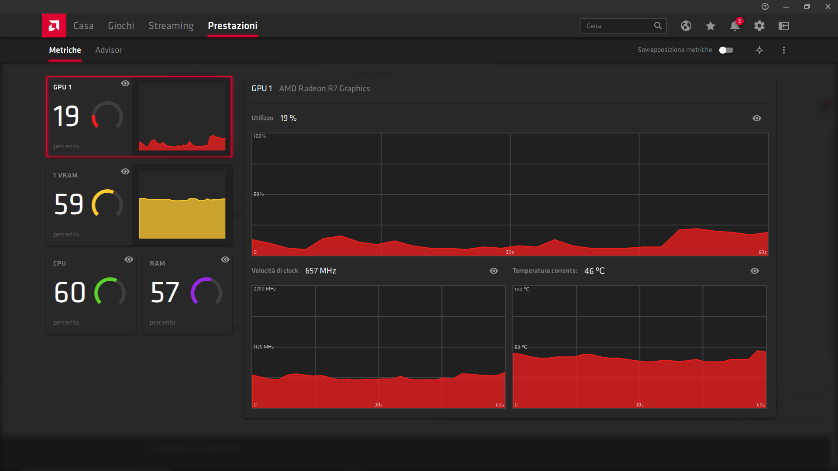This screenshot has width=838, height=471.
Task: Toggle eye icon for Utilizzo graph
Action: [x=757, y=118]
